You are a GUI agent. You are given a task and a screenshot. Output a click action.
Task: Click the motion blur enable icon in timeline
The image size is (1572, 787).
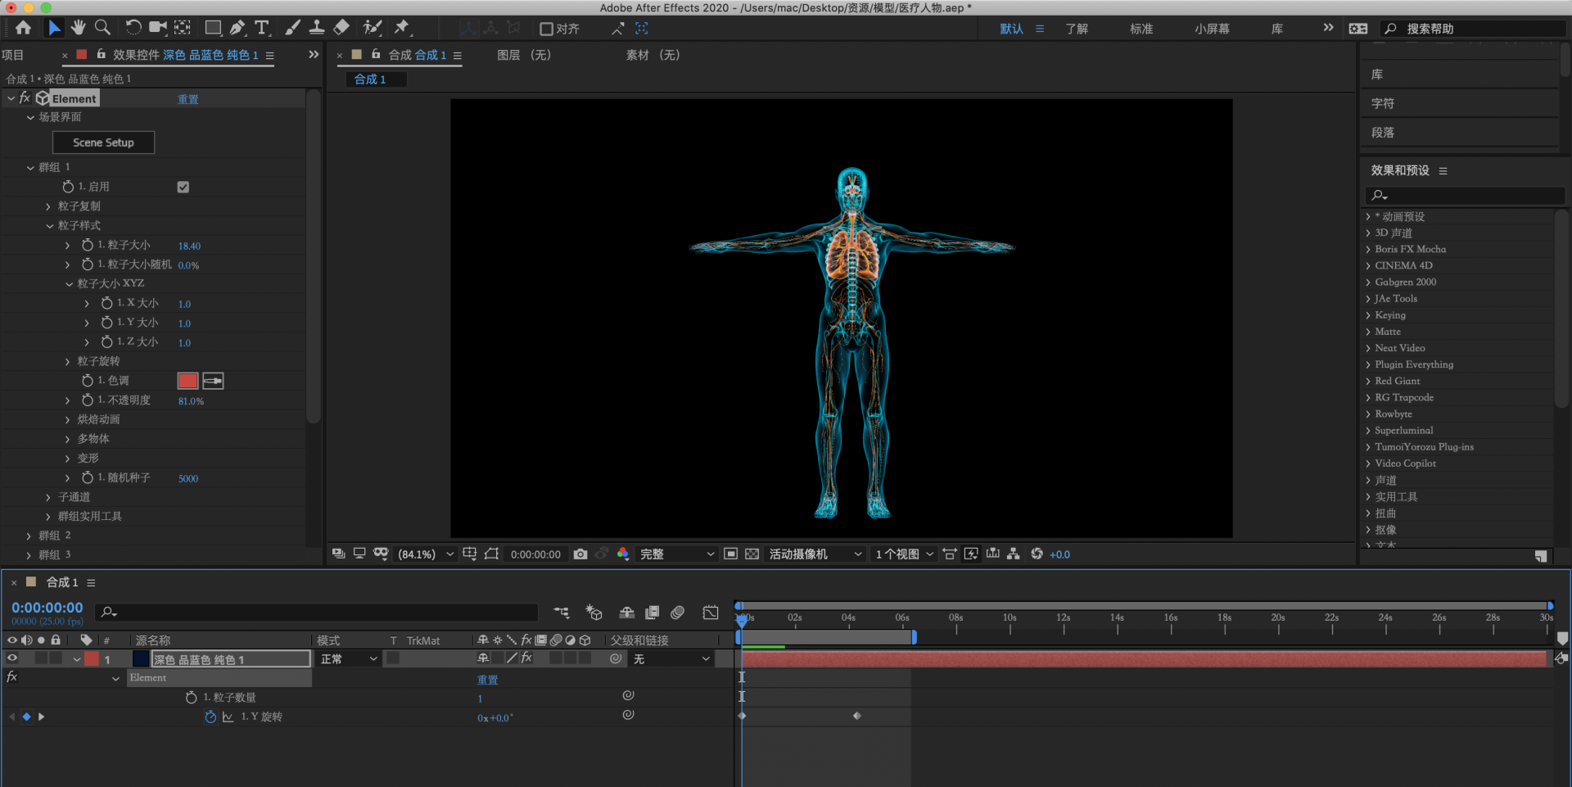(x=677, y=613)
